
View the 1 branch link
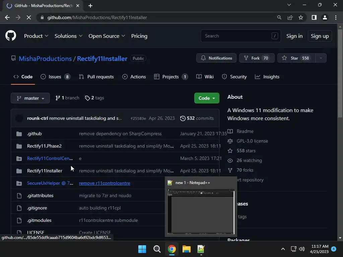click(x=67, y=98)
